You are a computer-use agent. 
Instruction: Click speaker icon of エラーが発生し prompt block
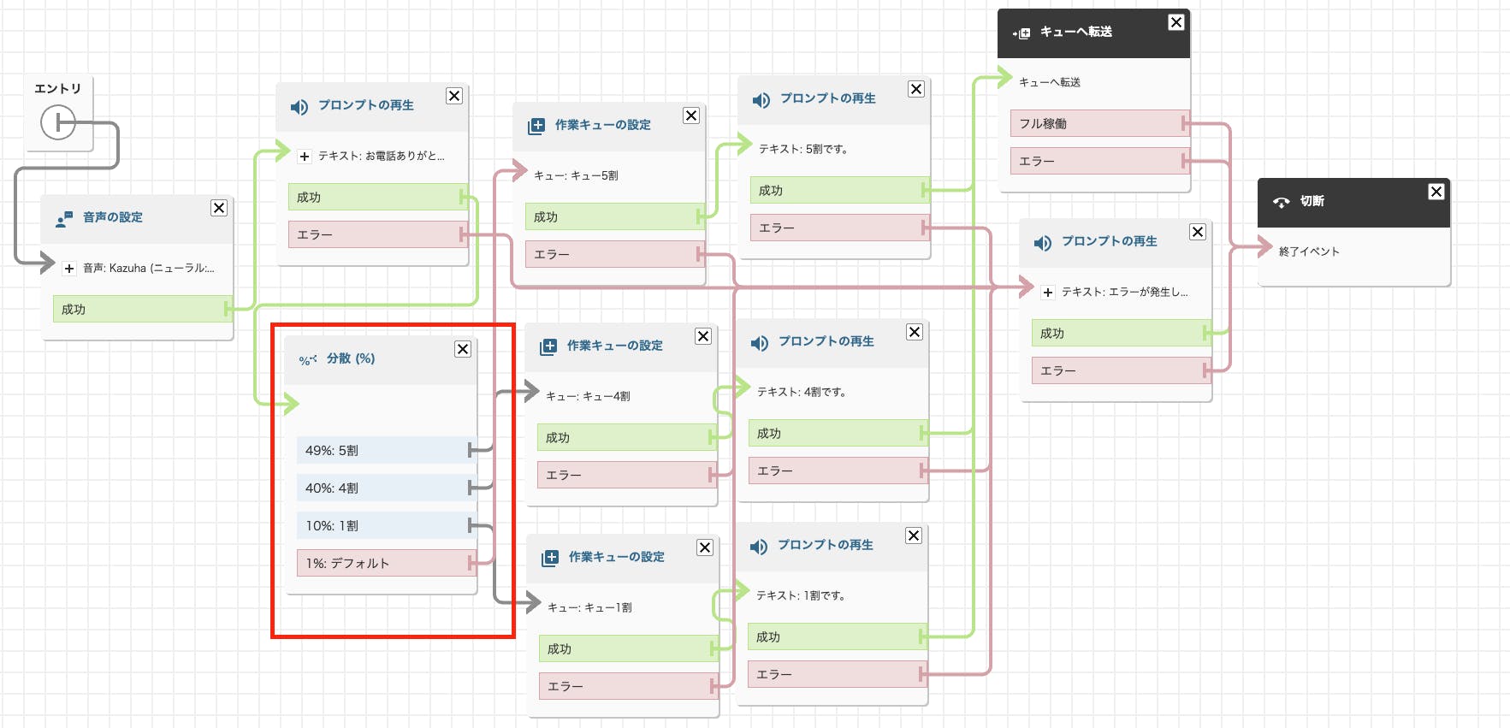pyautogui.click(x=1042, y=243)
